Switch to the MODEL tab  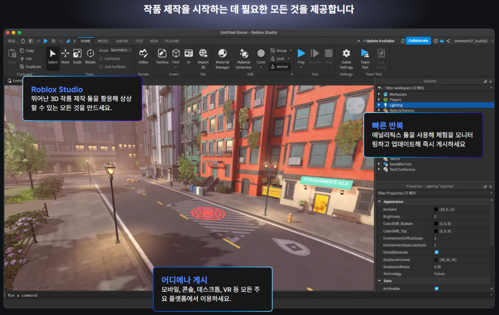tap(103, 41)
